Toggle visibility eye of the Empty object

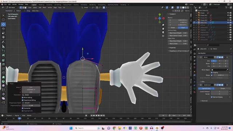(228, 13)
